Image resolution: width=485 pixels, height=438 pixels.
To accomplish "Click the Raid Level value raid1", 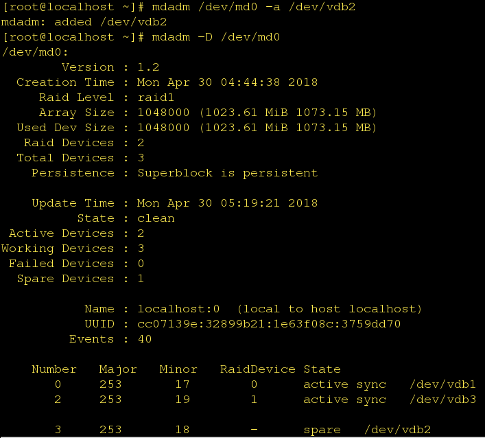I will [156, 97].
